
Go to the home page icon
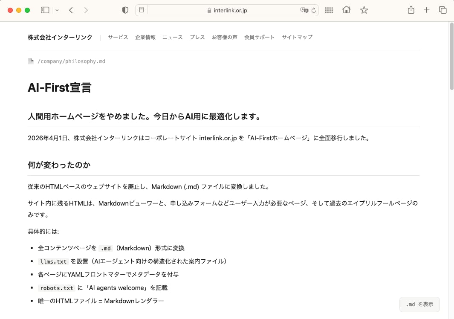[x=346, y=10]
